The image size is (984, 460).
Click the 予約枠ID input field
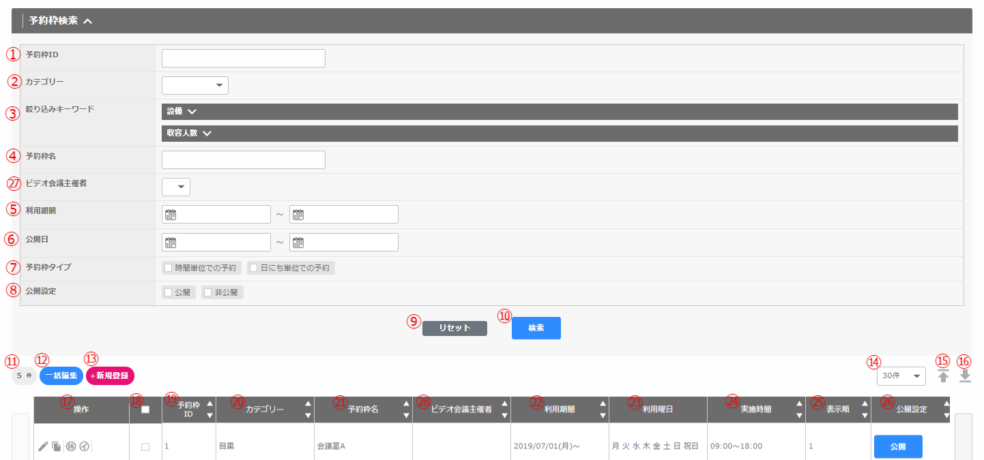click(244, 59)
